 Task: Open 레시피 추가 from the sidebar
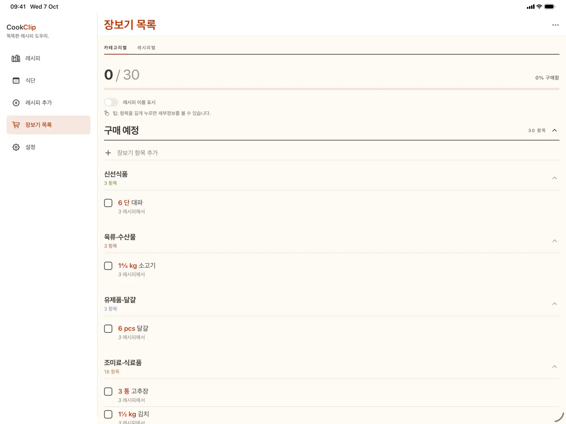pyautogui.click(x=49, y=103)
